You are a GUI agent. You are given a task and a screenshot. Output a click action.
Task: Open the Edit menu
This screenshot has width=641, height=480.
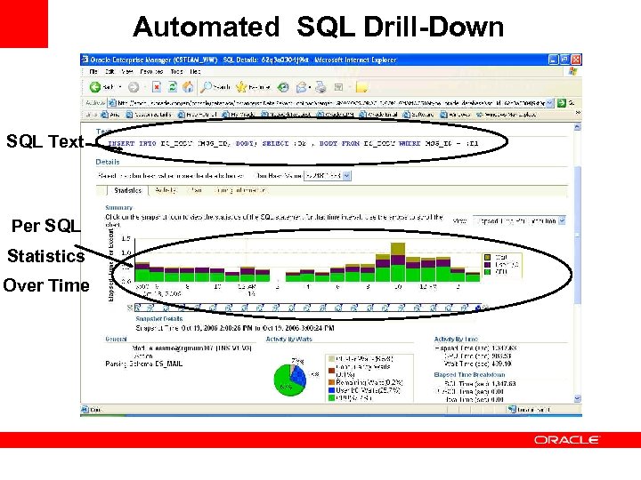coord(110,71)
